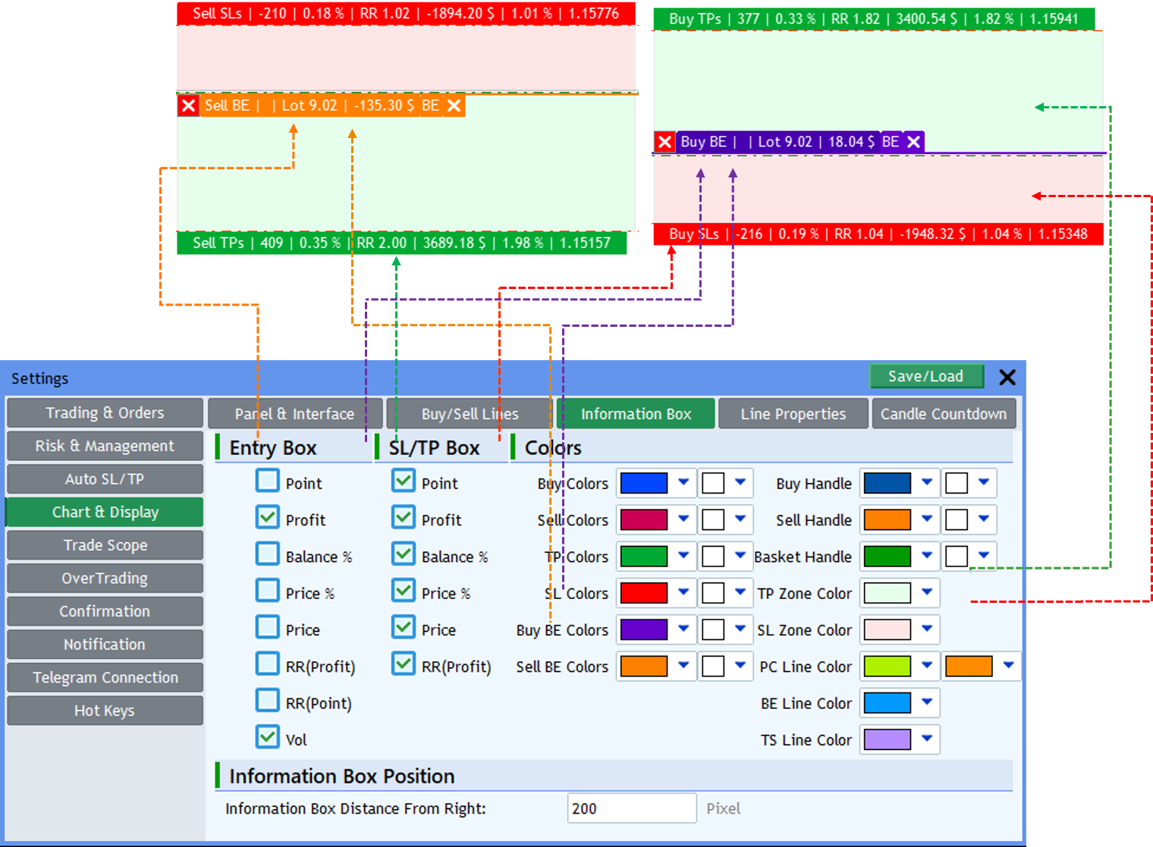
Task: Enable Point in Entry Box
Action: click(x=267, y=481)
